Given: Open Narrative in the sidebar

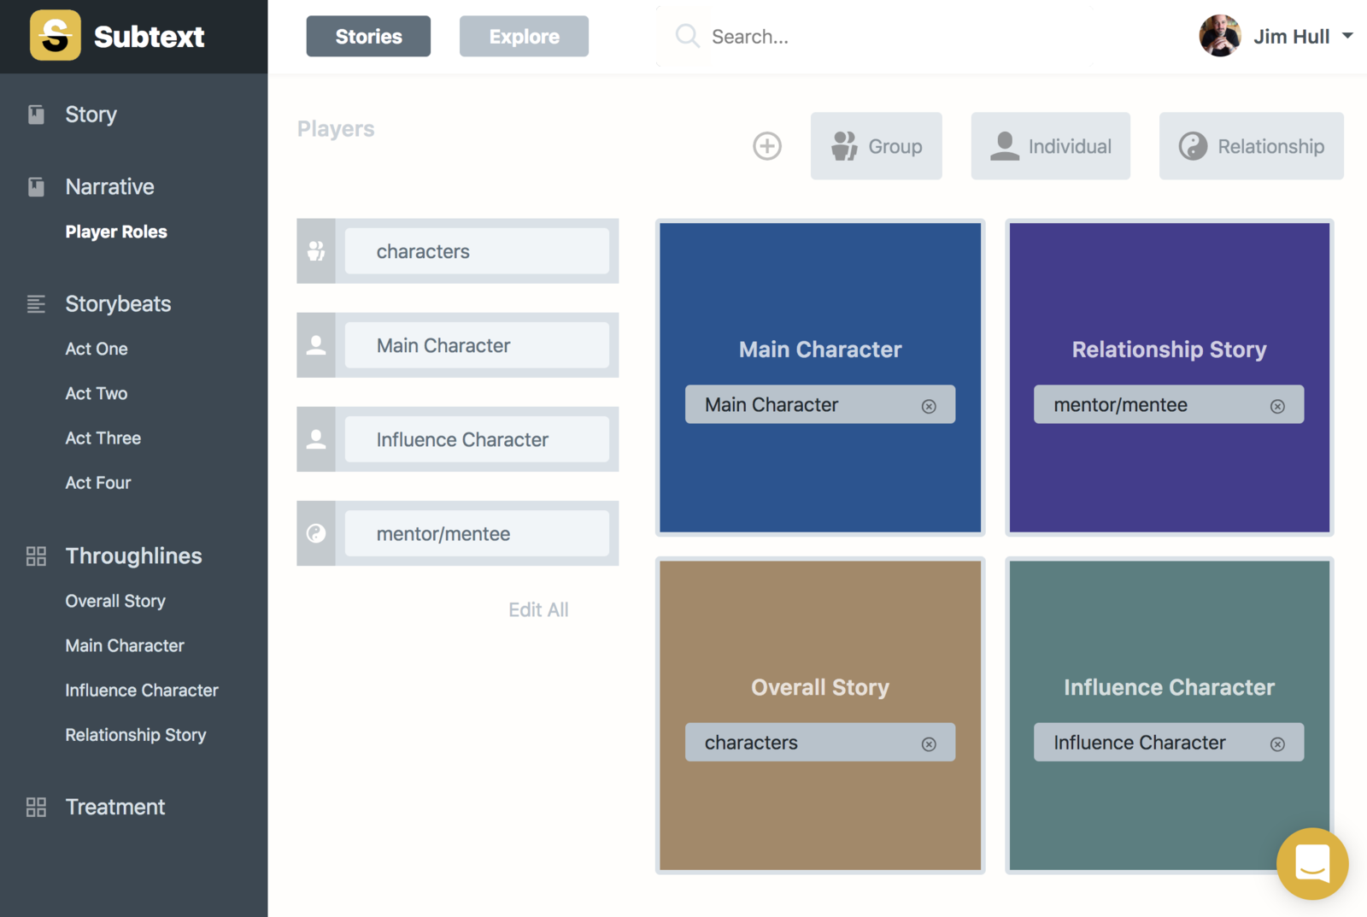Looking at the screenshot, I should pos(109,186).
